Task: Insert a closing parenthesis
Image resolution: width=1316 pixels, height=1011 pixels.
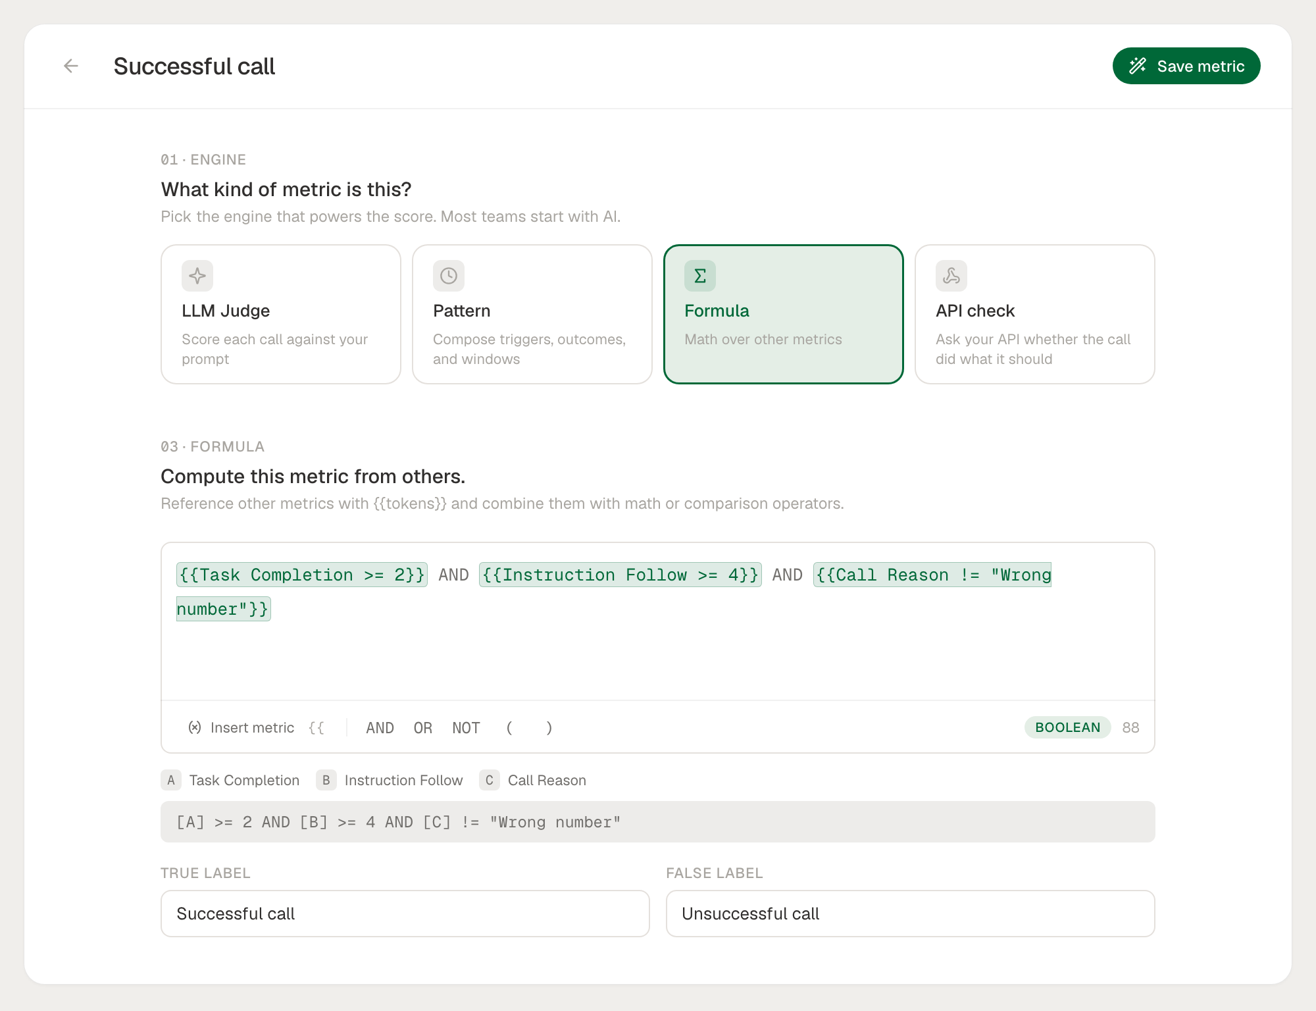Action: pos(549,728)
